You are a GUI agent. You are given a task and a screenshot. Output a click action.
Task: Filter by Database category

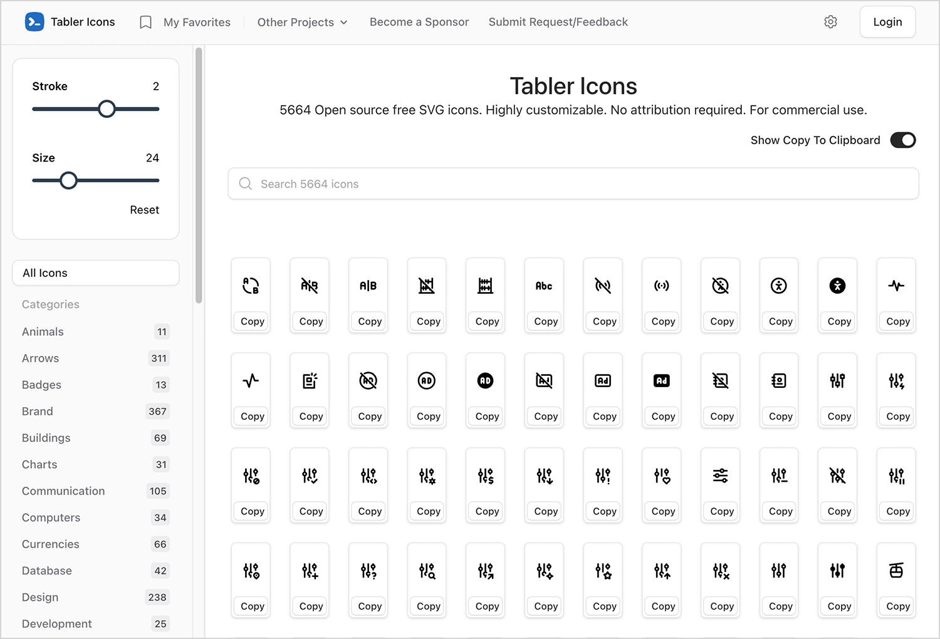pos(96,571)
